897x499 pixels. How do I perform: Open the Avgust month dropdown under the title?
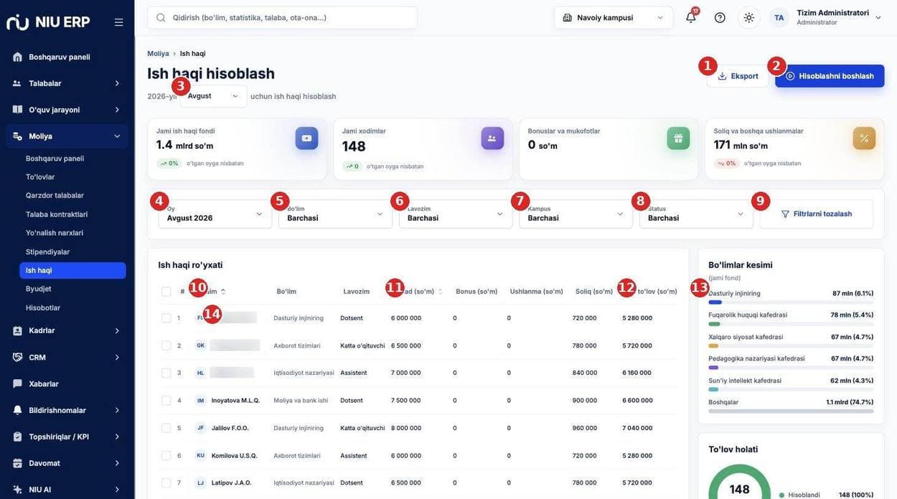(x=213, y=96)
